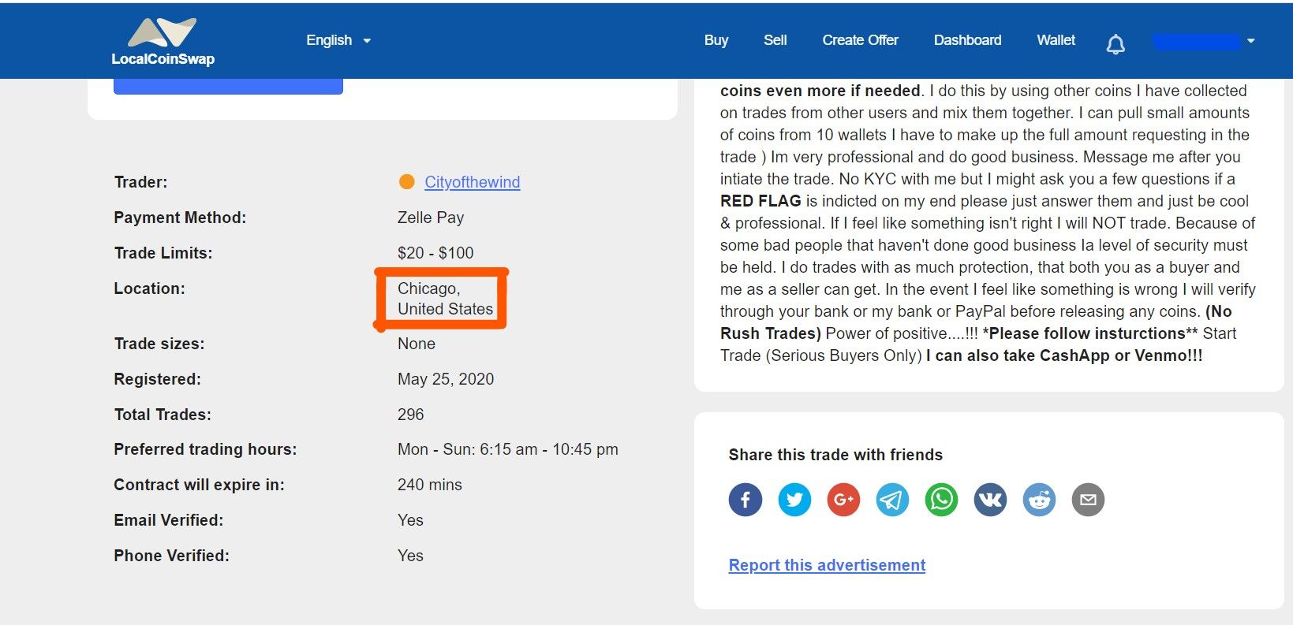
Task: Click the Share this trade with friends heading
Action: coord(835,455)
